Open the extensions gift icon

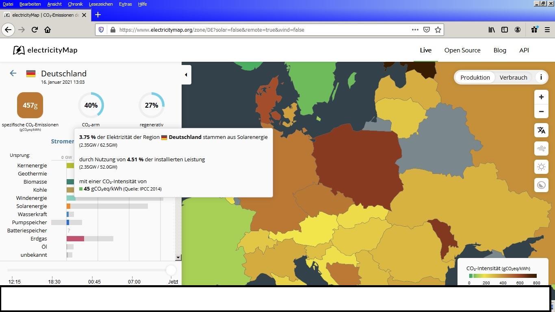534,30
